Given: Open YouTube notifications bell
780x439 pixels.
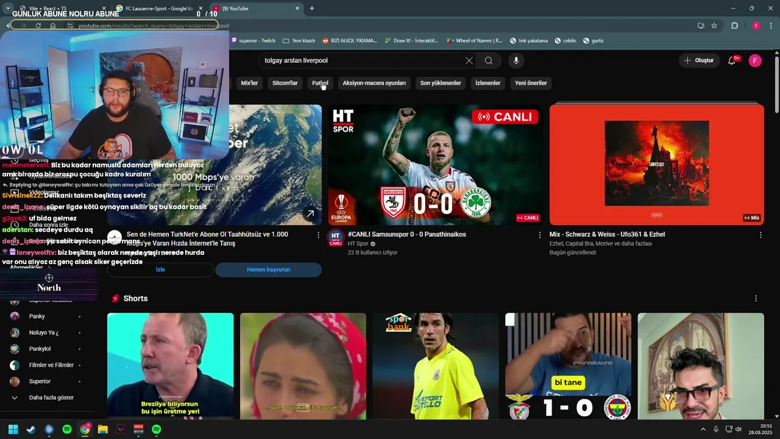Looking at the screenshot, I should (x=732, y=60).
